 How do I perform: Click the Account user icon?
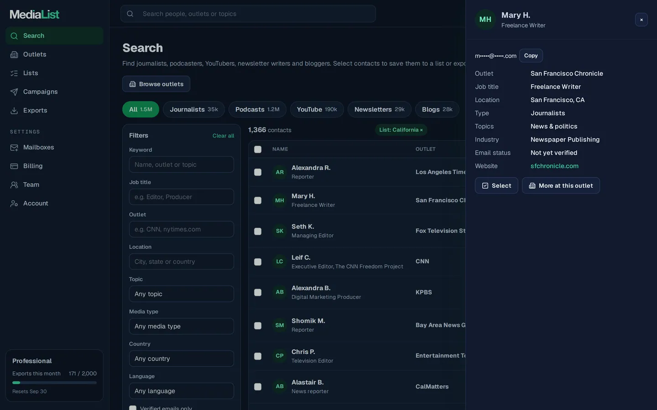tap(14, 204)
